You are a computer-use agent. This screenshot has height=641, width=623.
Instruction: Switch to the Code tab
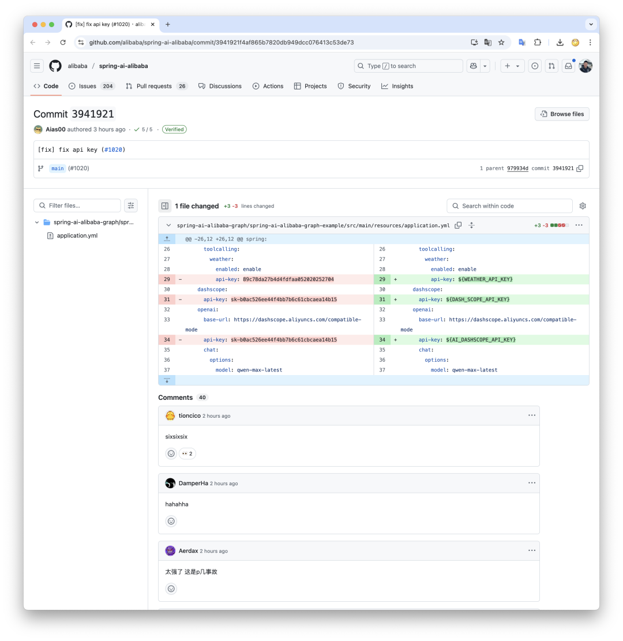point(46,87)
